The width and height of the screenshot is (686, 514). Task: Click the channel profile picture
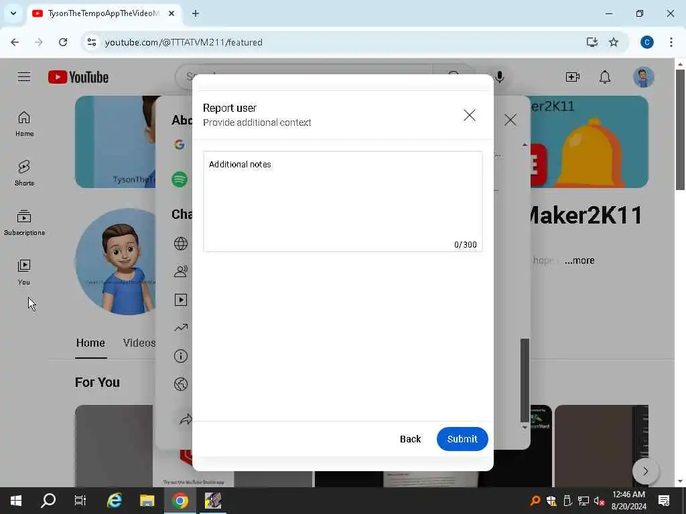tap(115, 262)
